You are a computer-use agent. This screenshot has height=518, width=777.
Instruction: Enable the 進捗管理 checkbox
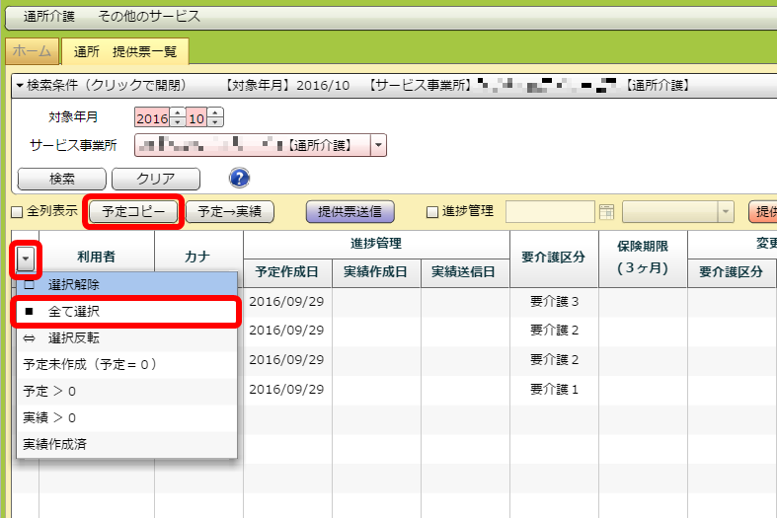(430, 211)
